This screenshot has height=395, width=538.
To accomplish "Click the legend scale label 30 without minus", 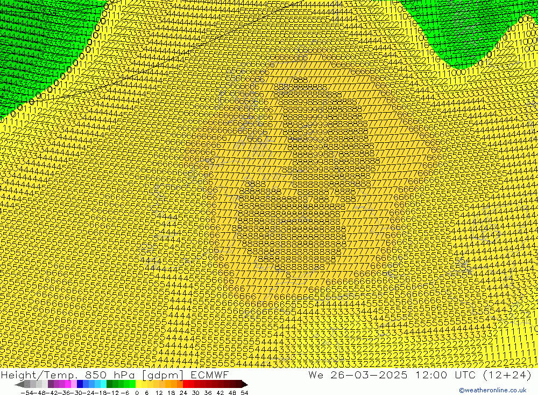I will (x=196, y=393).
